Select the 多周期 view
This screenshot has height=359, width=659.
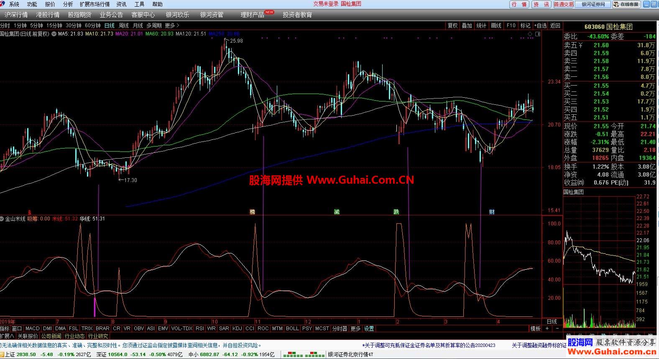pos(154,25)
